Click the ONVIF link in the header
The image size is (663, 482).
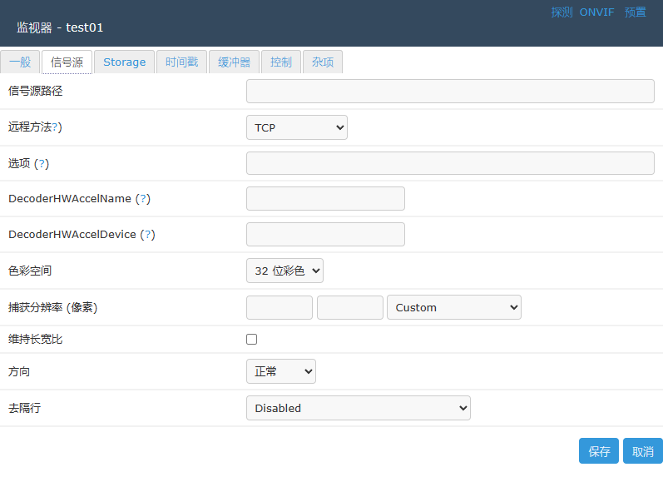coord(598,12)
